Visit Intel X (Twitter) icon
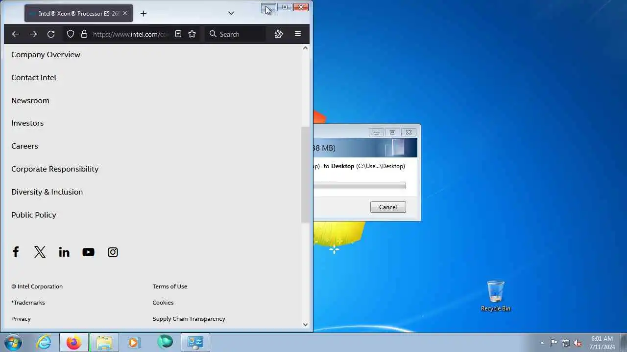This screenshot has width=627, height=352. (40, 252)
